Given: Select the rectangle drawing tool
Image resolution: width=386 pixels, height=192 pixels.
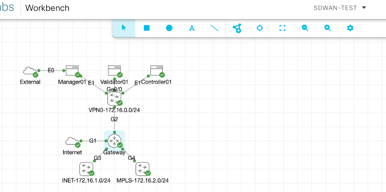Looking at the screenshot, I should point(147,28).
